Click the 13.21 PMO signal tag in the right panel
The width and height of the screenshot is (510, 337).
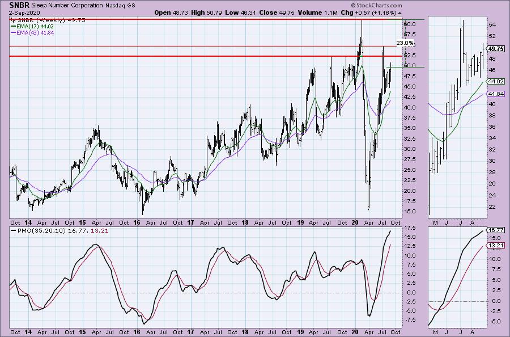(x=496, y=246)
